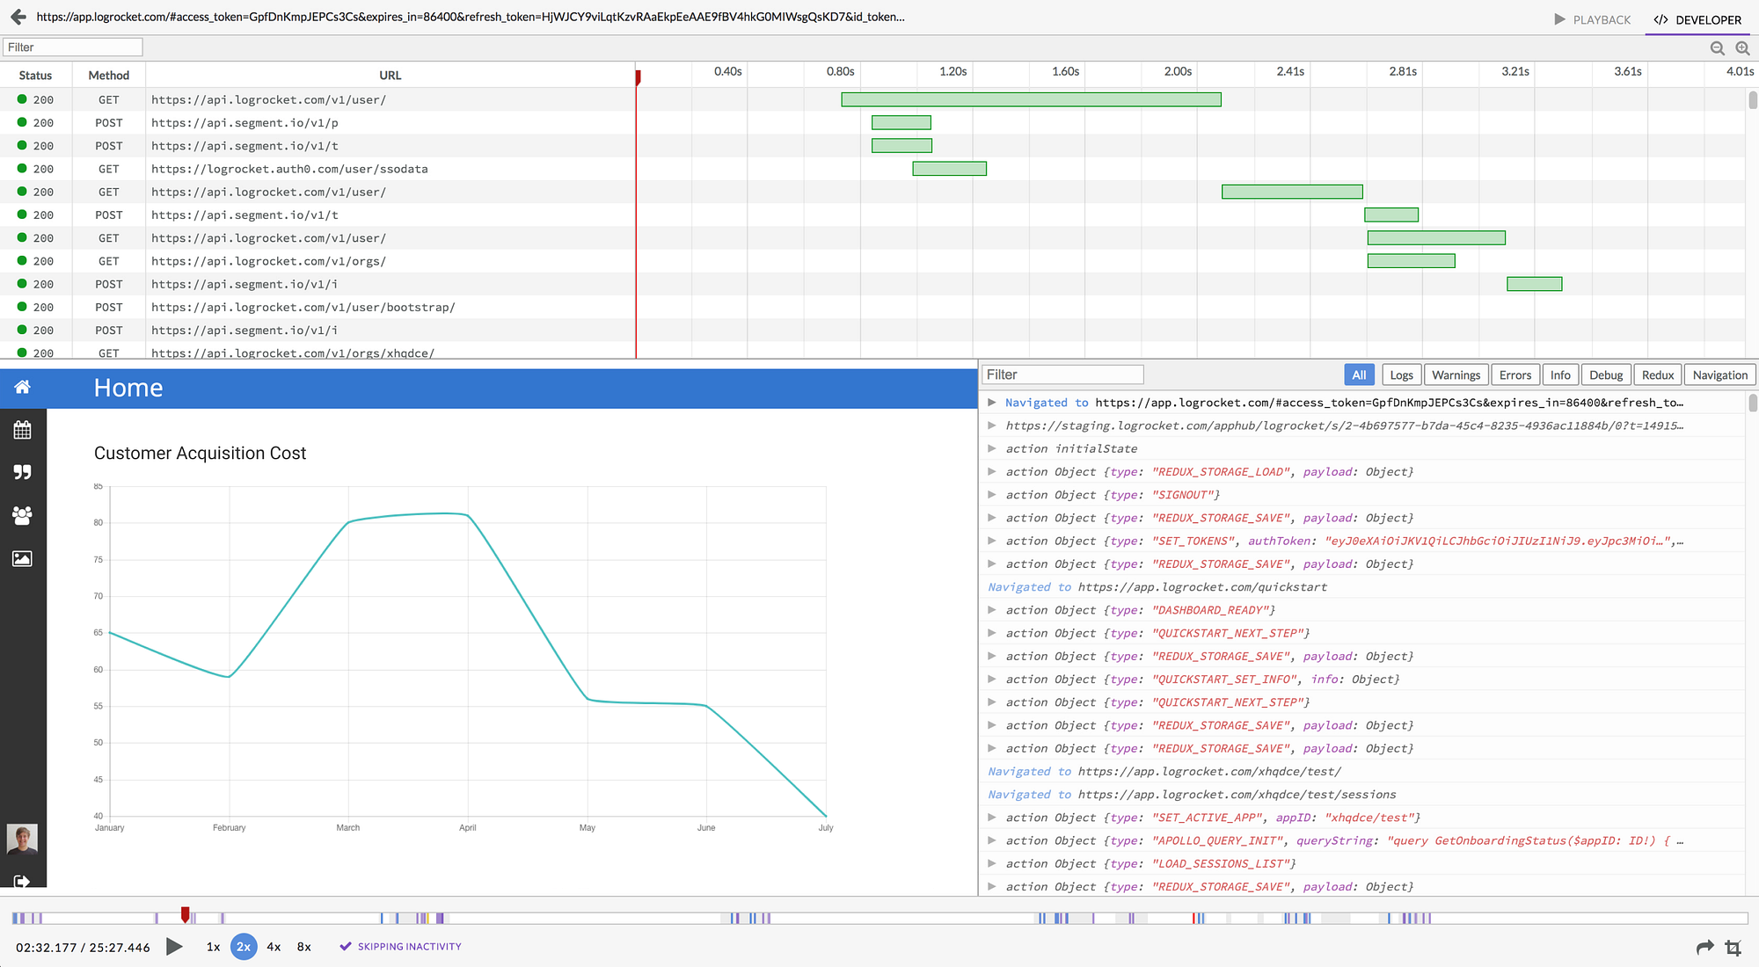The height and width of the screenshot is (967, 1759).
Task: Toggle the Skipping Inactivity checkbox
Action: [346, 947]
